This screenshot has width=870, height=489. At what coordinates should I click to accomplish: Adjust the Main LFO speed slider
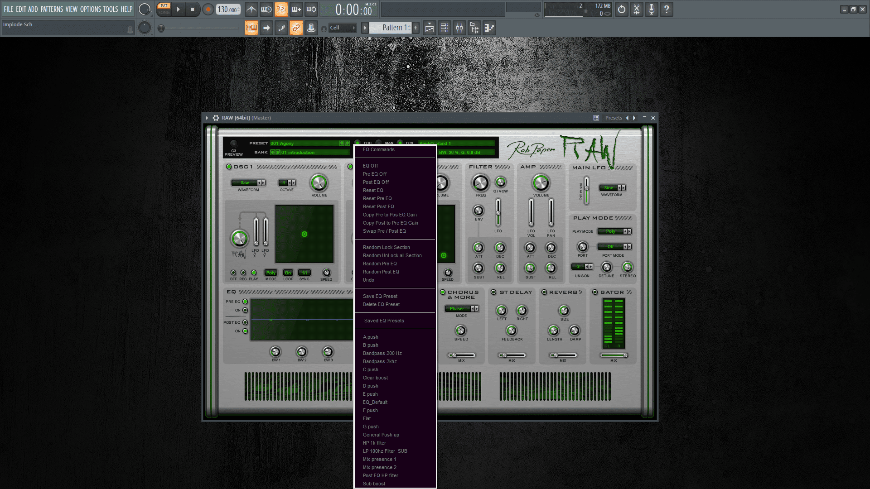pyautogui.click(x=586, y=190)
